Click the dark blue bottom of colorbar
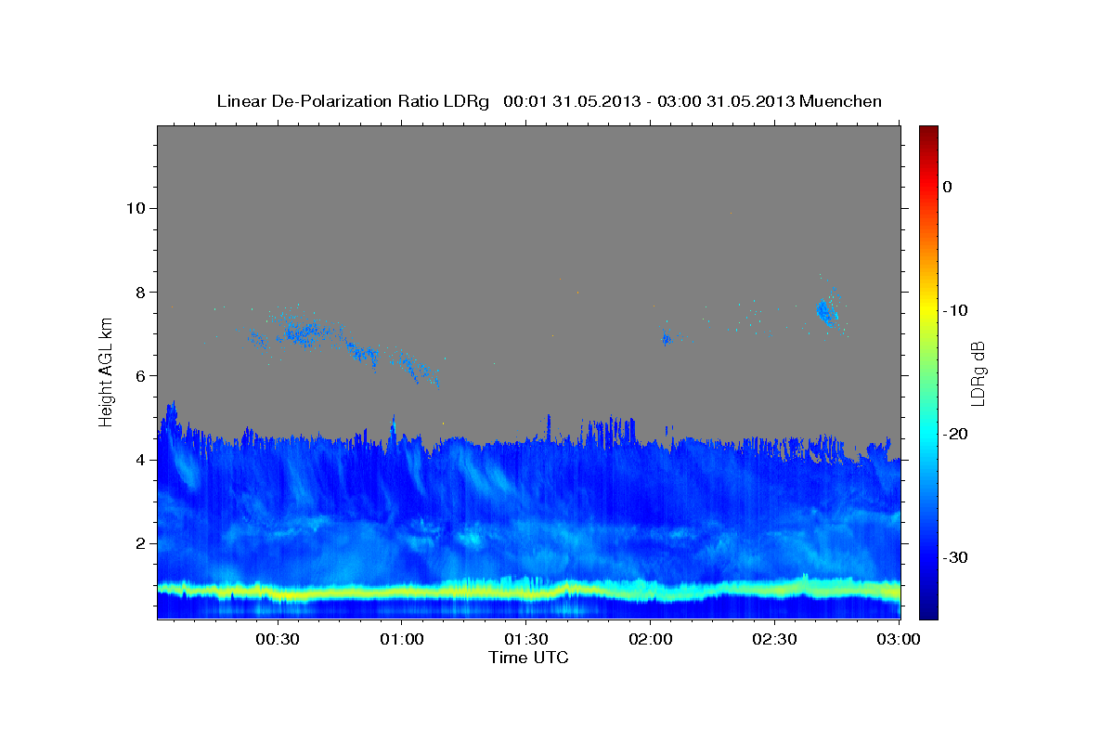The width and height of the screenshot is (1114, 743). pos(928,608)
